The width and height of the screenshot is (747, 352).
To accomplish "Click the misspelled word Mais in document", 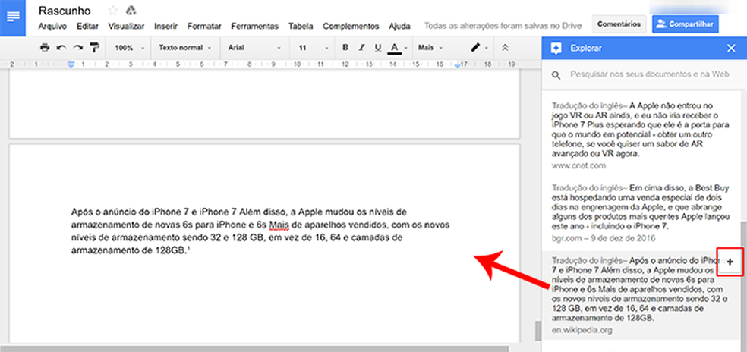I will [x=279, y=225].
